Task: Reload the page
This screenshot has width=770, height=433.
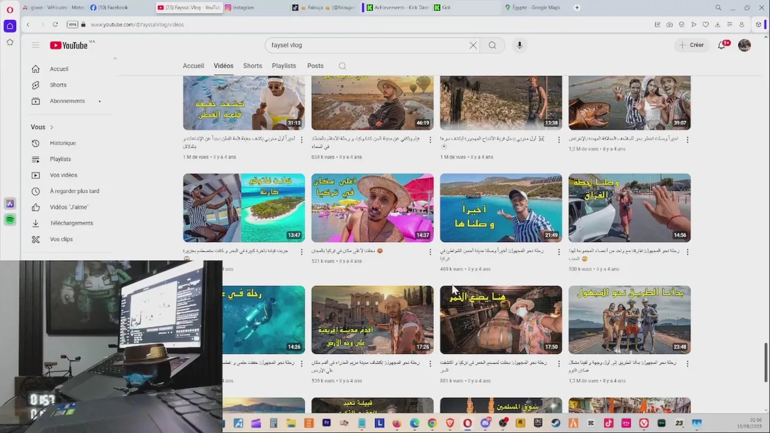Action: [x=55, y=25]
